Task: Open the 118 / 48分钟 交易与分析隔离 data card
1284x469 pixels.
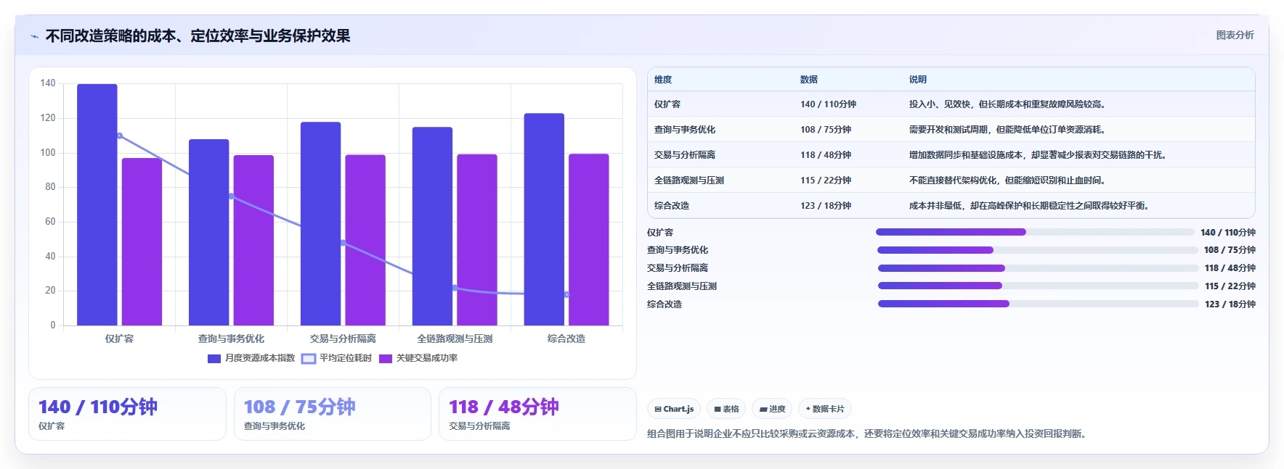Action: (537, 414)
